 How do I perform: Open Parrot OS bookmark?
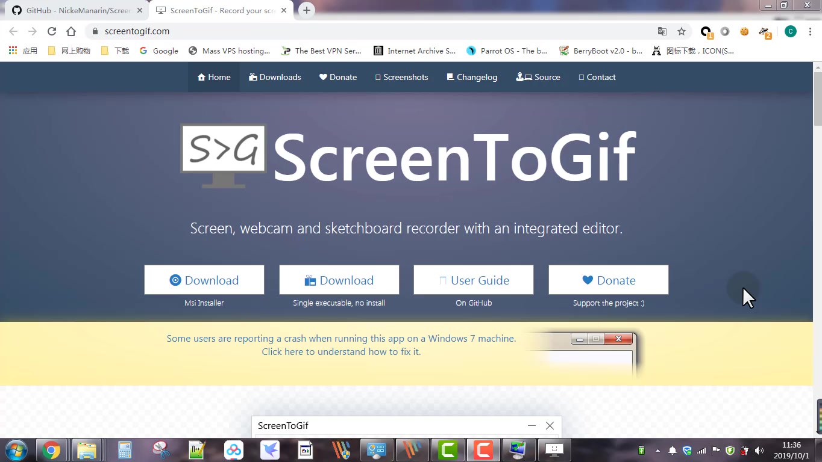tap(507, 51)
